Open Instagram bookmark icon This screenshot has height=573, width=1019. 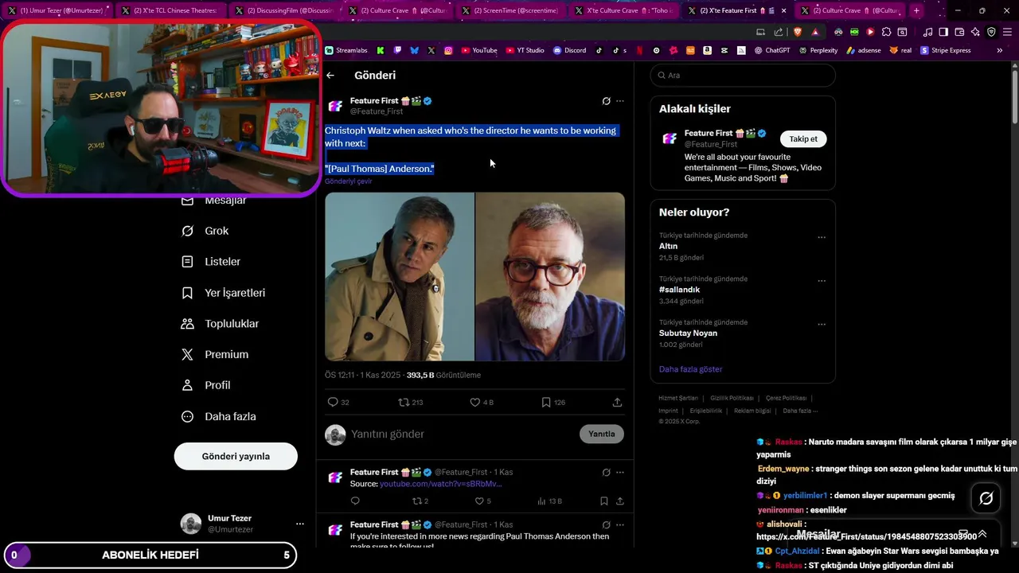448,50
